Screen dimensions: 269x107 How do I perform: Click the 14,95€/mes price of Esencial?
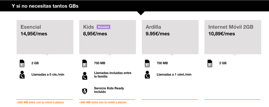[34, 33]
